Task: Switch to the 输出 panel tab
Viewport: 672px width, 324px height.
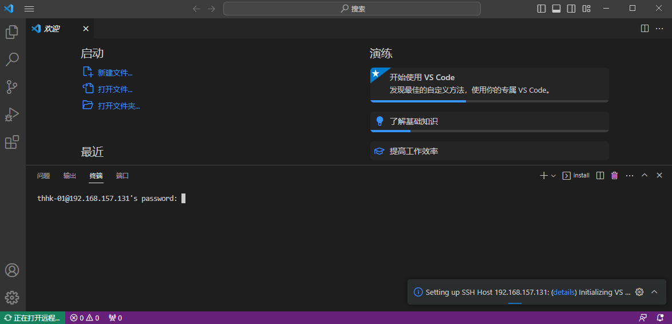Action: [70, 176]
